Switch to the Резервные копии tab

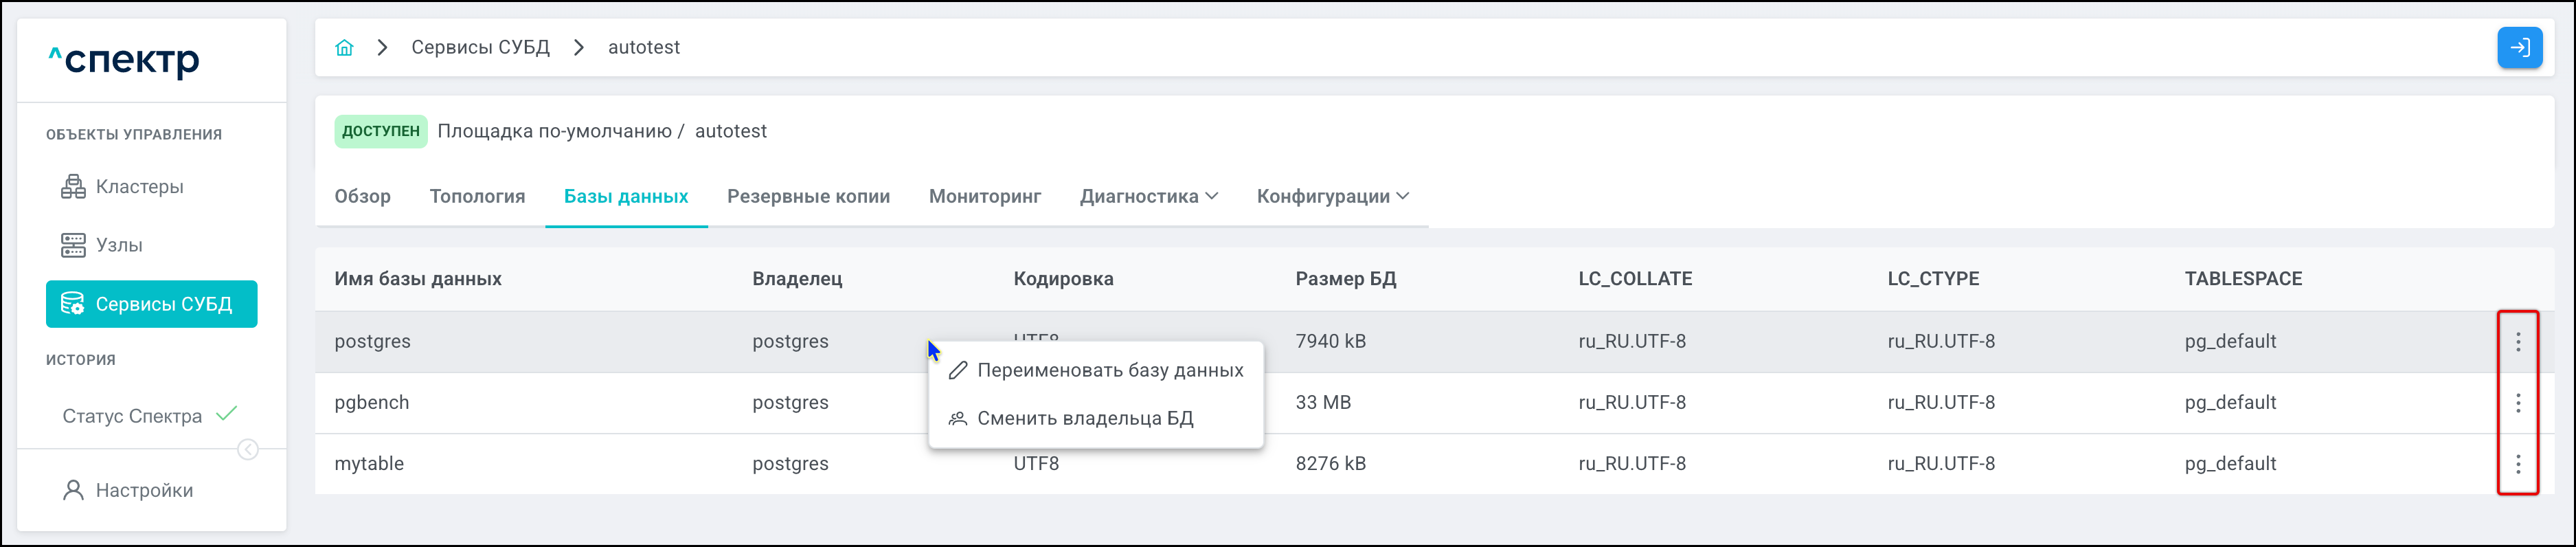(x=808, y=197)
